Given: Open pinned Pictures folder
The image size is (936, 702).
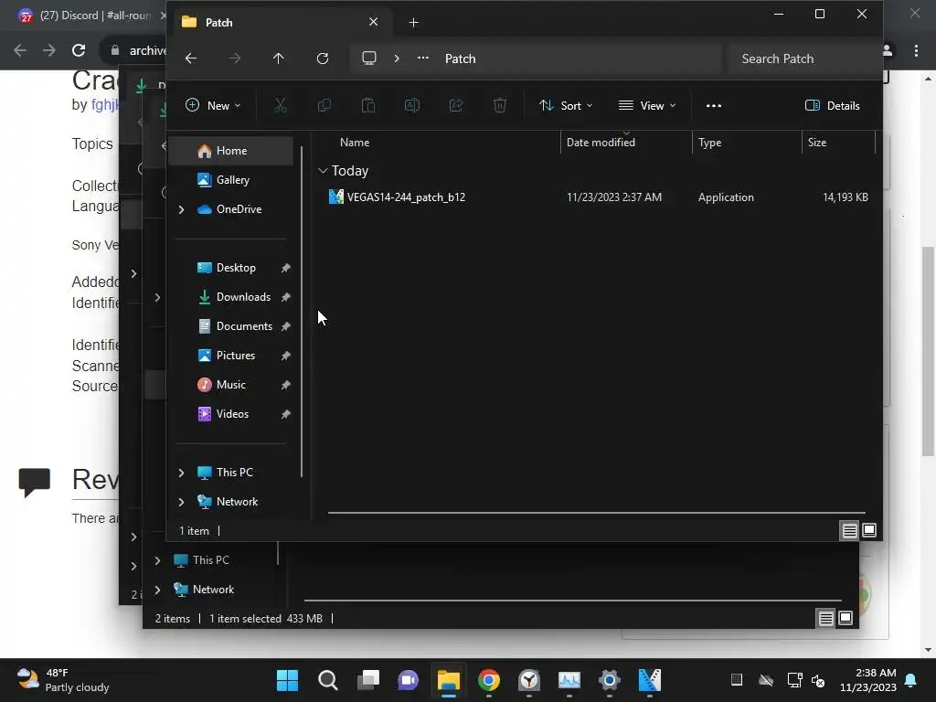Looking at the screenshot, I should point(236,356).
